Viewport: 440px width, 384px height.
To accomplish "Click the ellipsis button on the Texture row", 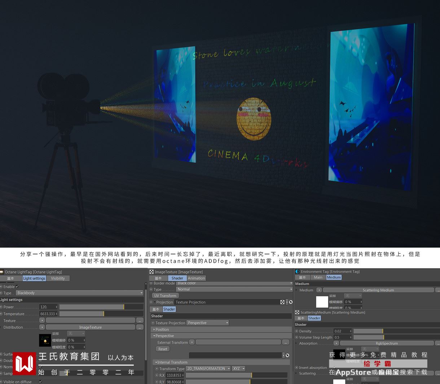I will (x=140, y=320).
